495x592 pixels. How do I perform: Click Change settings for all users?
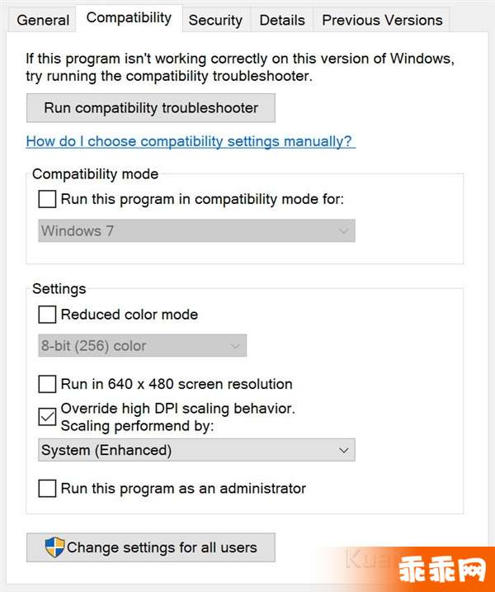click(151, 547)
